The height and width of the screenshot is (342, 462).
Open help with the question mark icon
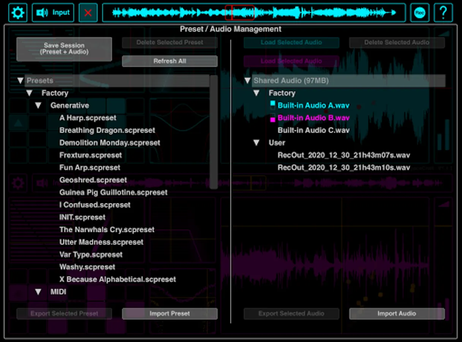coord(443,13)
